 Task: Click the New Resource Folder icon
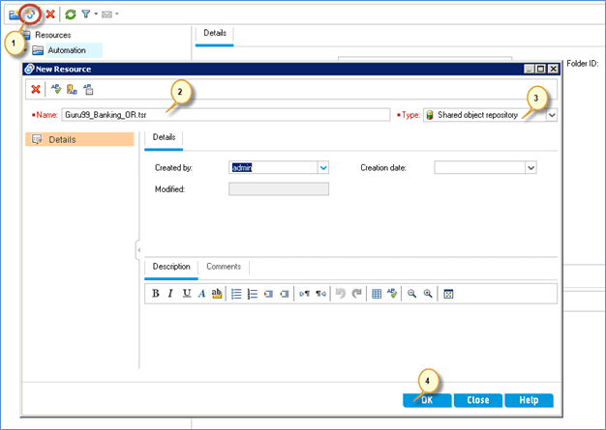(15, 14)
